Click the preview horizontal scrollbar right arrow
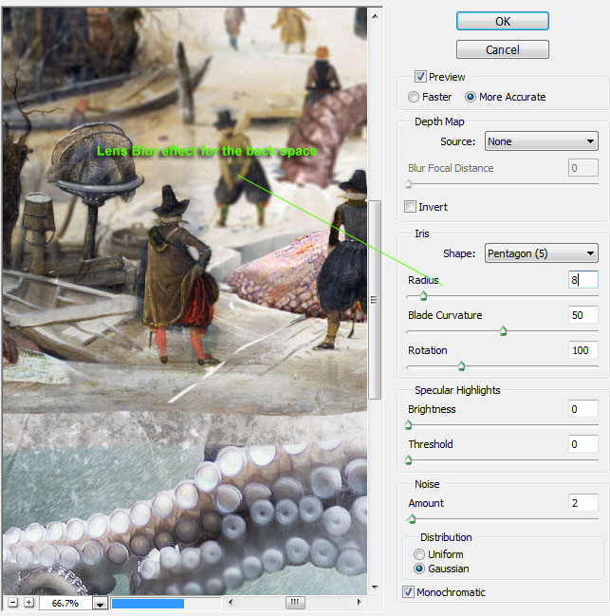 pos(359,603)
